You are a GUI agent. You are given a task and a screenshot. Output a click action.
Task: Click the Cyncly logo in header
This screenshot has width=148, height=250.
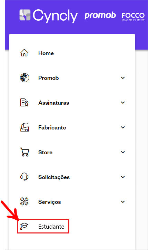click(49, 16)
